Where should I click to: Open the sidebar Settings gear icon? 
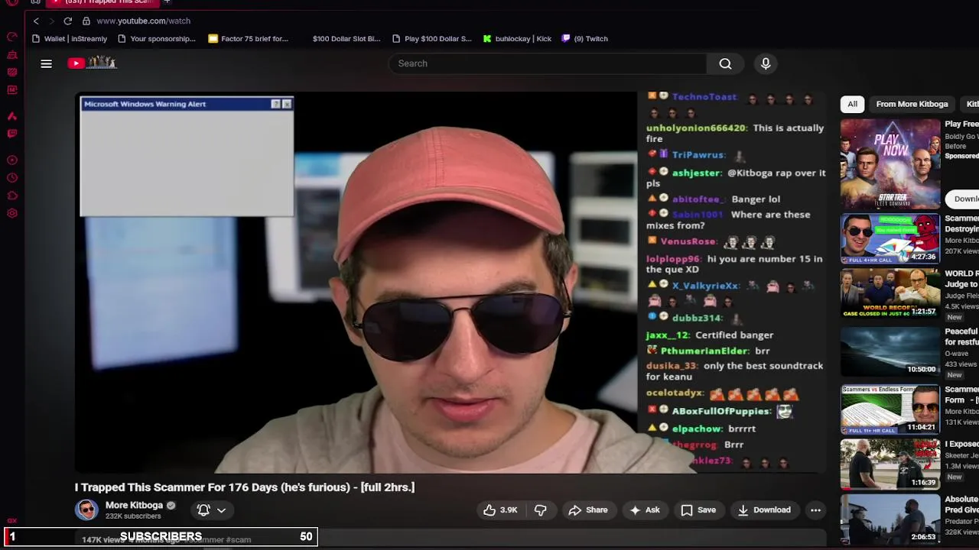(12, 213)
